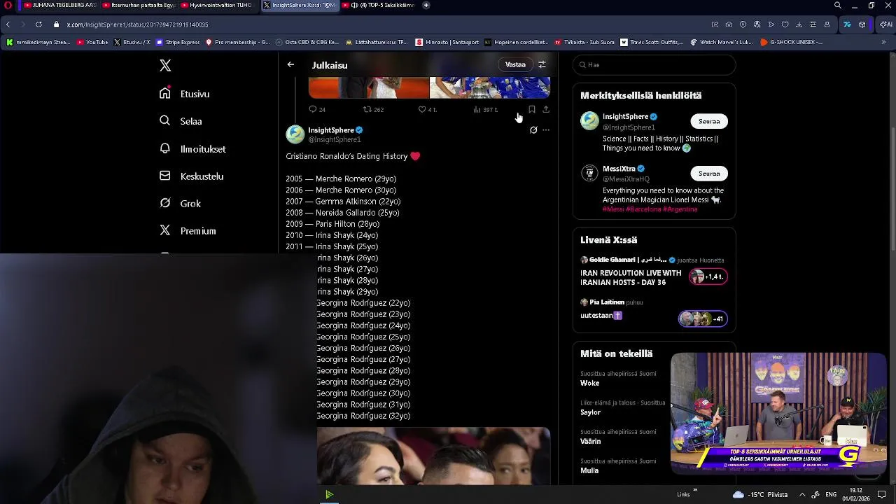Open the G-SHOCK UNISEX bookmark
Viewport: 896px width, 504px height.
791,42
